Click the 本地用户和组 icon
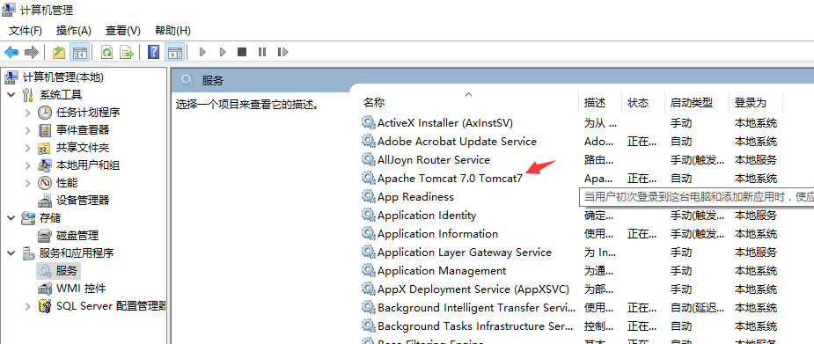The image size is (814, 344). click(x=45, y=165)
